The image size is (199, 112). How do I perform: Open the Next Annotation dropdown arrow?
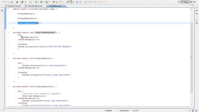(88, 2)
